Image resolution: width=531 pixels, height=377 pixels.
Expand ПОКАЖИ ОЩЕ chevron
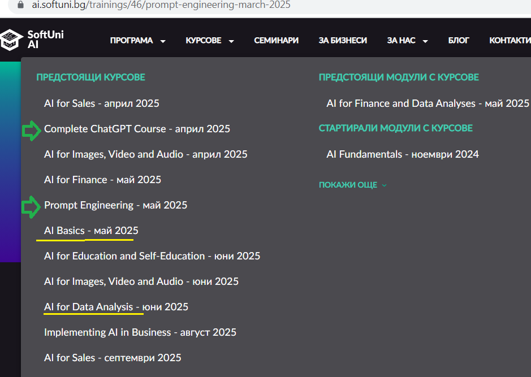384,185
